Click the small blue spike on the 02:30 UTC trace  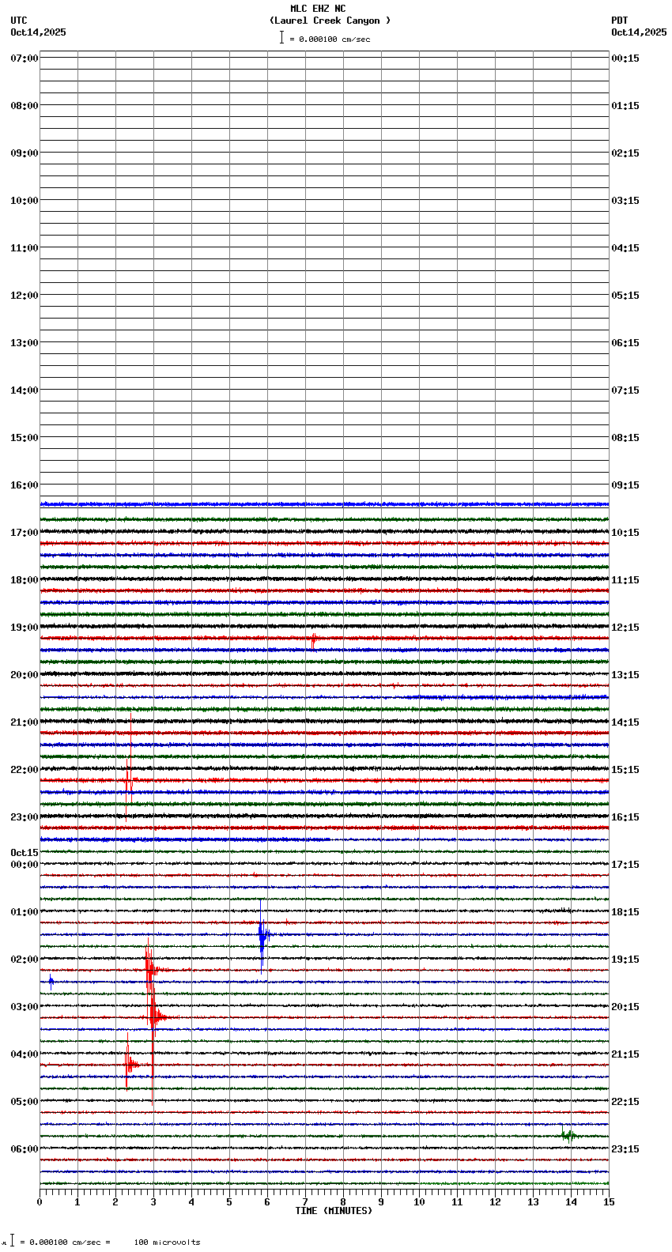51,982
